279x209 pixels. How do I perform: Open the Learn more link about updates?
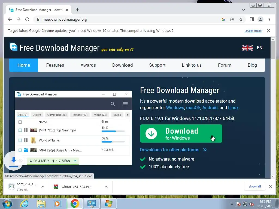click(x=253, y=30)
